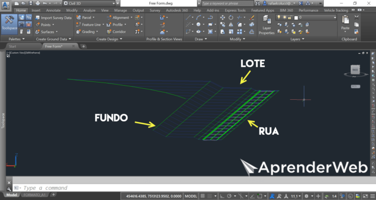Switch to the Annotate ribbon tab
The image size is (376, 200).
tap(53, 10)
